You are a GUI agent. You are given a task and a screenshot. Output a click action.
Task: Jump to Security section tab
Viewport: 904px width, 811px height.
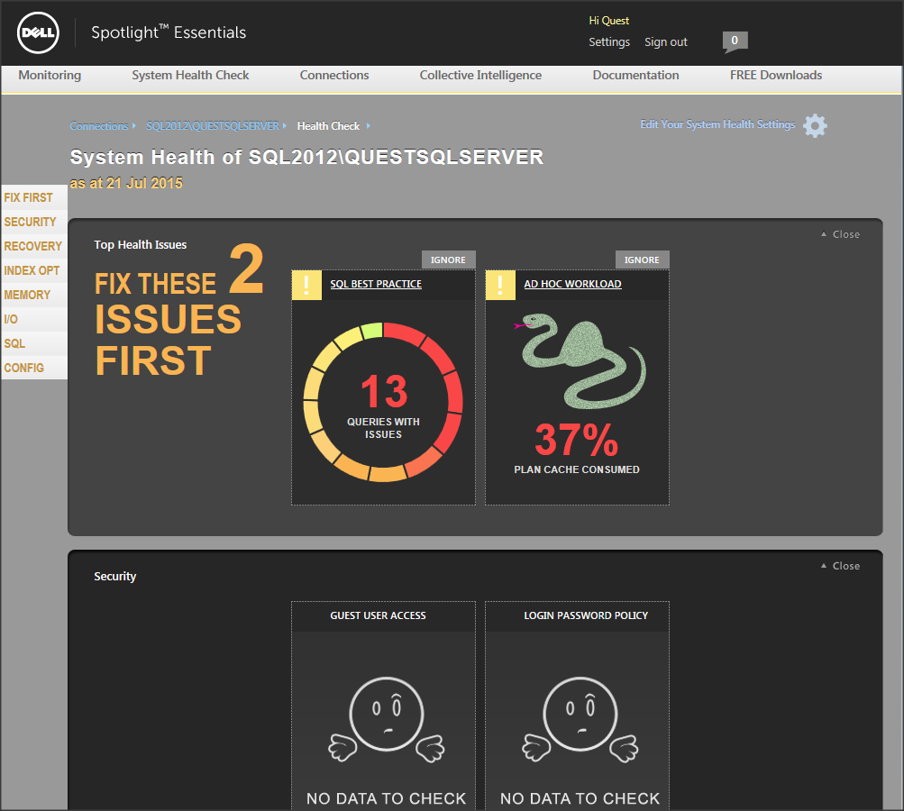point(34,222)
